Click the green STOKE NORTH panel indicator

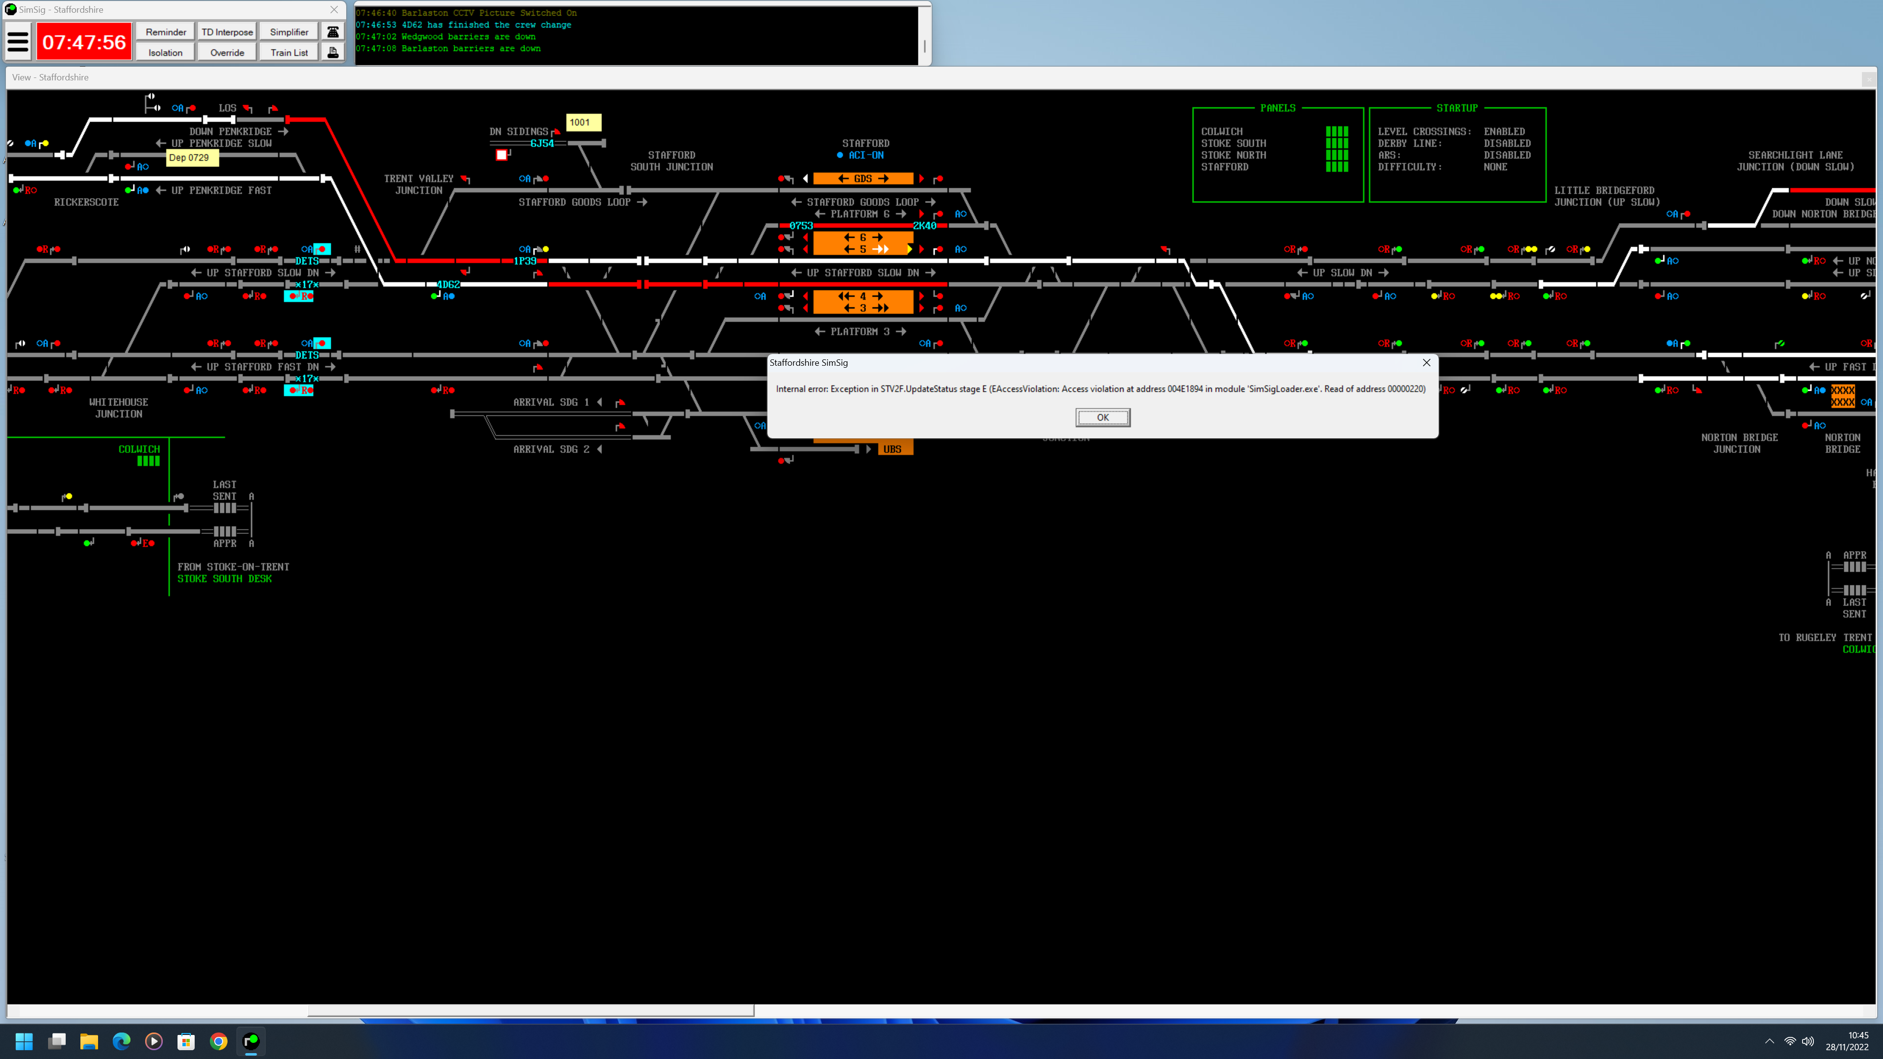(1337, 155)
